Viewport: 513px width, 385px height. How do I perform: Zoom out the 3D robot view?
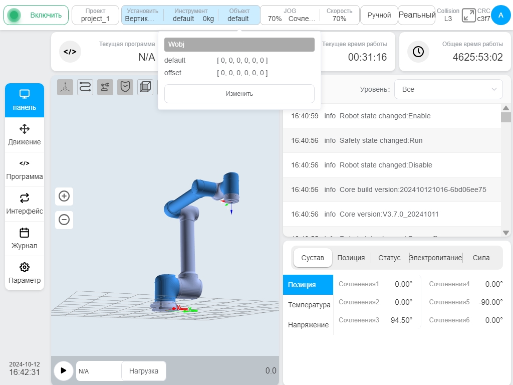(64, 220)
